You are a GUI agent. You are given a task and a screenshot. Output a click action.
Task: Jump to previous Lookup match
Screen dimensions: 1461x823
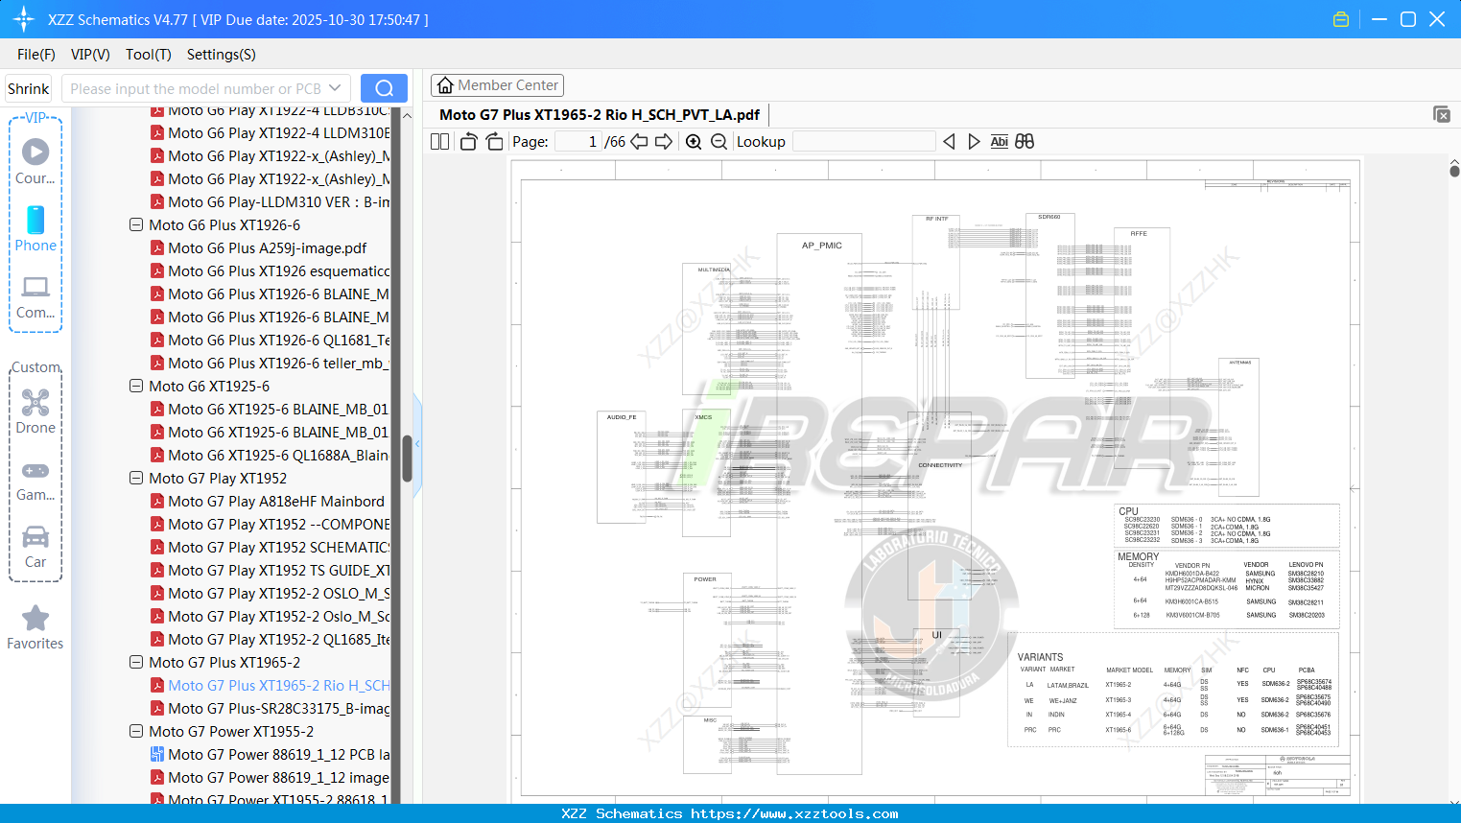[x=949, y=142]
